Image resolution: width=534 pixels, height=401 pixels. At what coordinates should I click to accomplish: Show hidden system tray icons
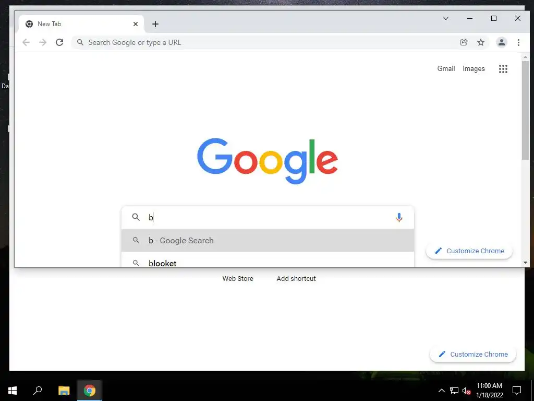[x=441, y=391]
